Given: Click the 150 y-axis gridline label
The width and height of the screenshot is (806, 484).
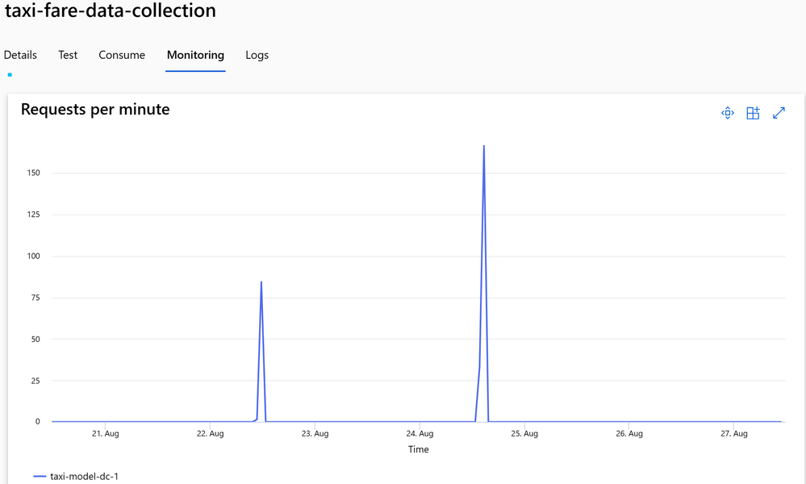Looking at the screenshot, I should coord(33,173).
